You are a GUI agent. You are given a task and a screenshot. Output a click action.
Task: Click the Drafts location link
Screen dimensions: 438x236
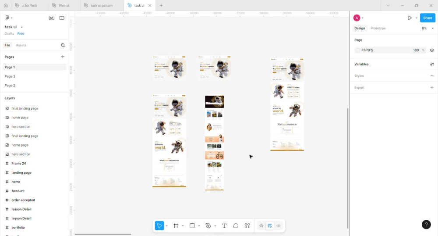(9, 33)
